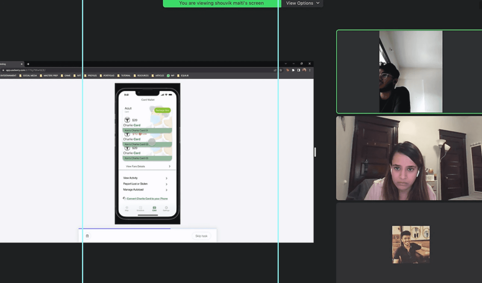The image size is (482, 283).
Task: Click Convert Charlie Card to your Phone link
Action: [147, 199]
